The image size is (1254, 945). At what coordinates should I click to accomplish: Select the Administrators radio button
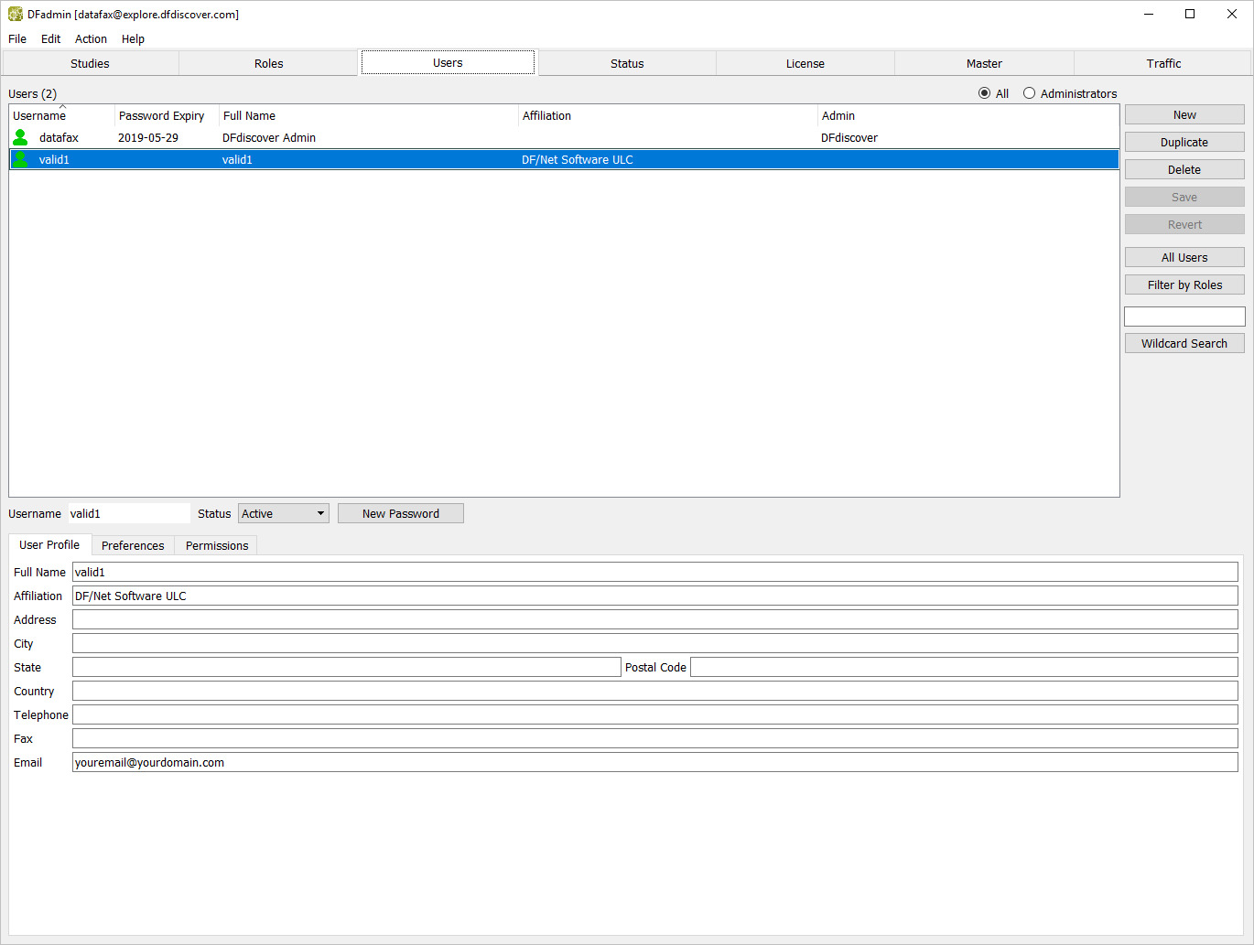point(1030,93)
